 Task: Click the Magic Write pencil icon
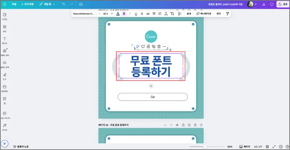coord(137,47)
